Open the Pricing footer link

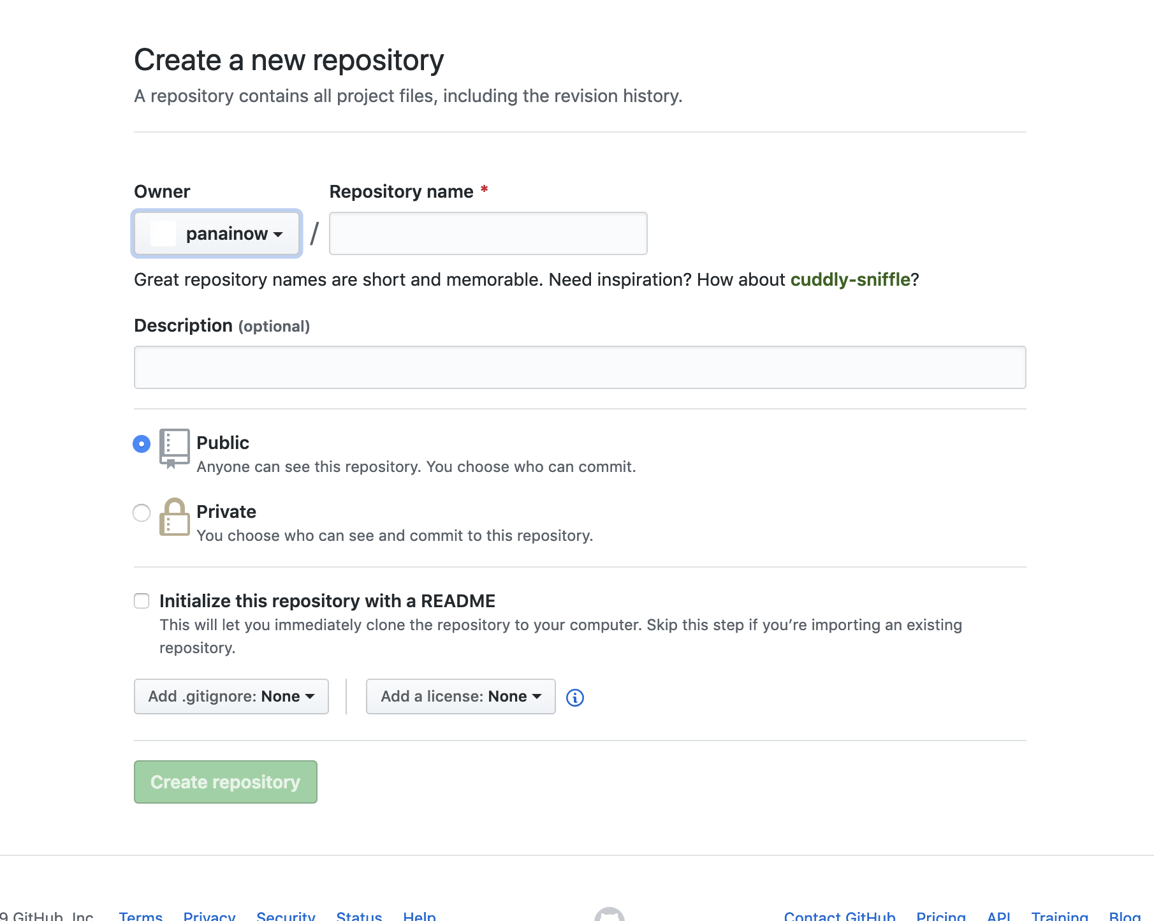pos(941,916)
